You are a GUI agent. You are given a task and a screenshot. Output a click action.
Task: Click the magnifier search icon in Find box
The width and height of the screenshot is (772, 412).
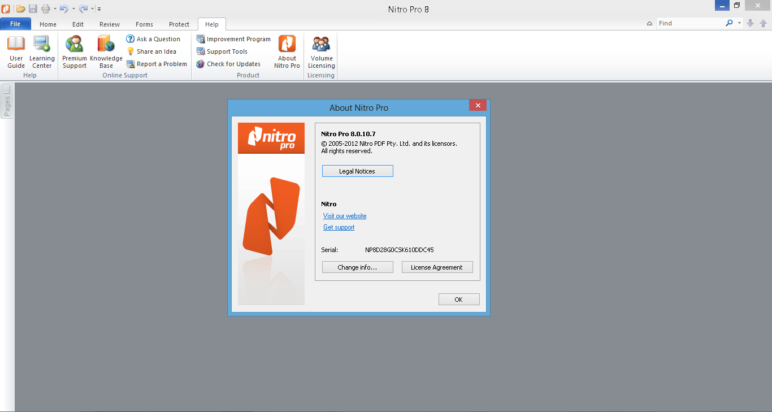coord(729,23)
